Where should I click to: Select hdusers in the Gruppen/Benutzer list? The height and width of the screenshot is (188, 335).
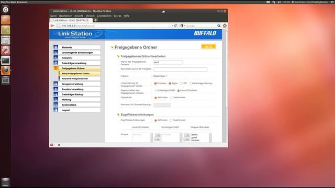pyautogui.click(x=195, y=140)
